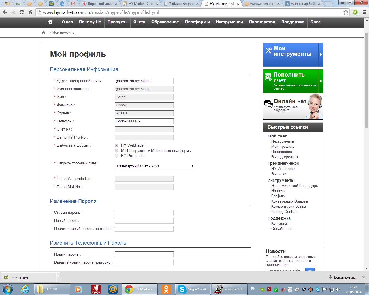Click Мой профиль quick link
The width and height of the screenshot is (369, 295).
(283, 146)
